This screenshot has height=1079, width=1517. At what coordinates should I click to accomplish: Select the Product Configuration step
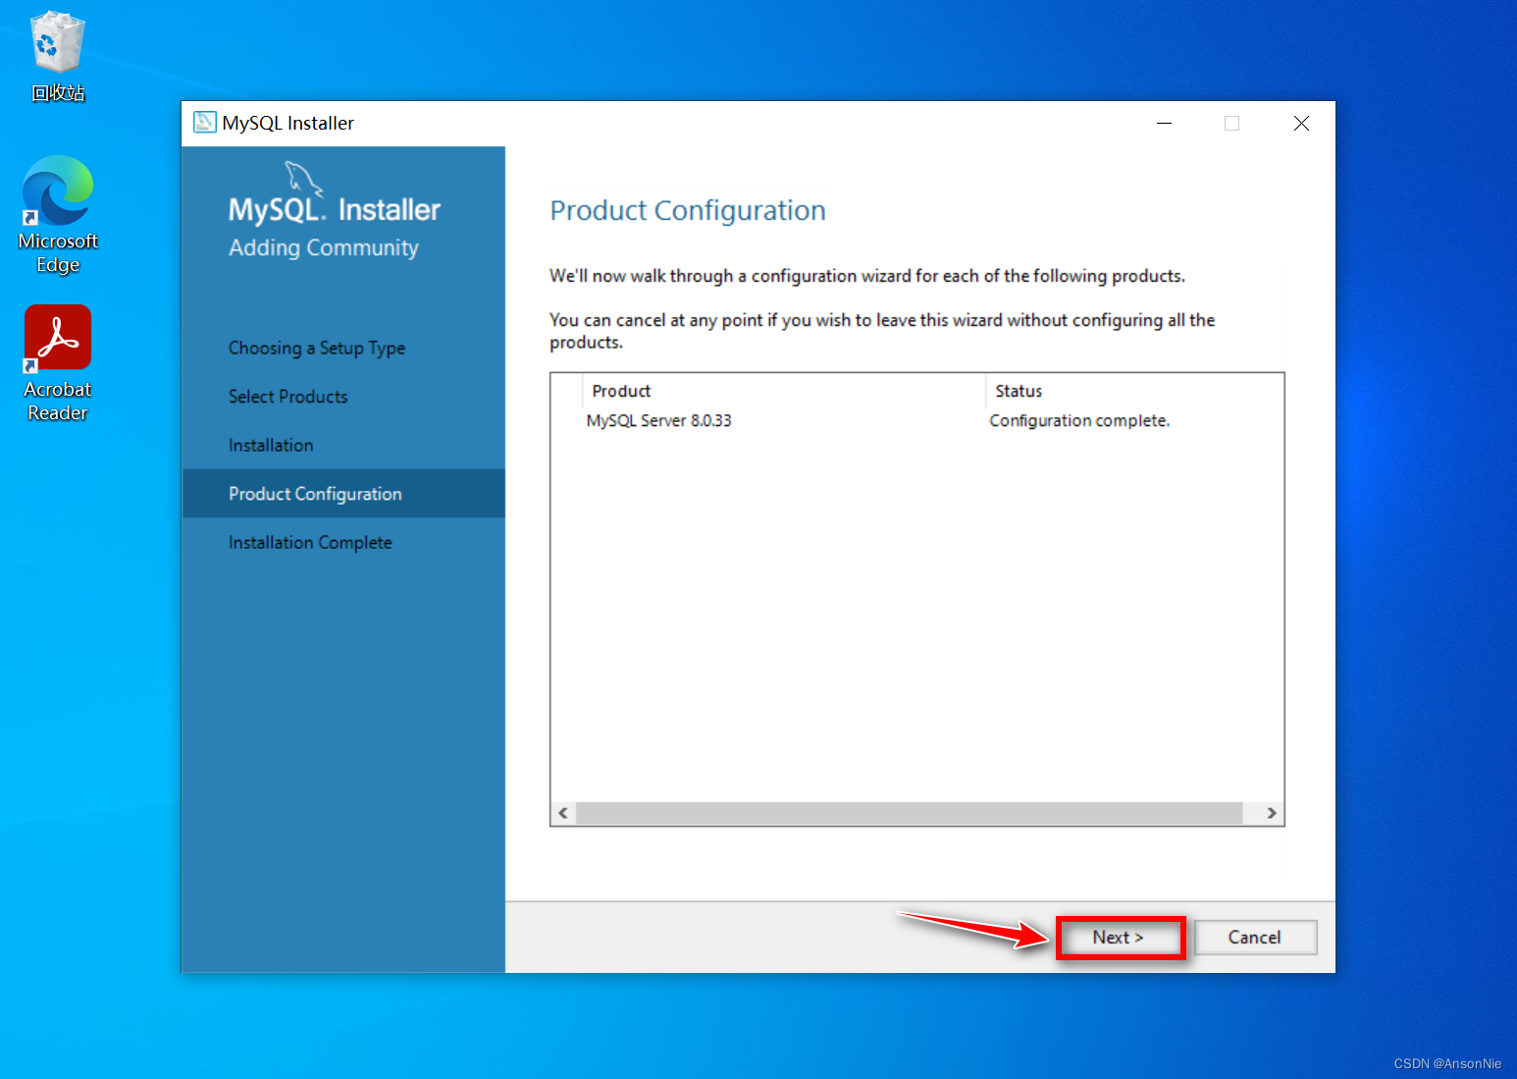pyautogui.click(x=343, y=494)
